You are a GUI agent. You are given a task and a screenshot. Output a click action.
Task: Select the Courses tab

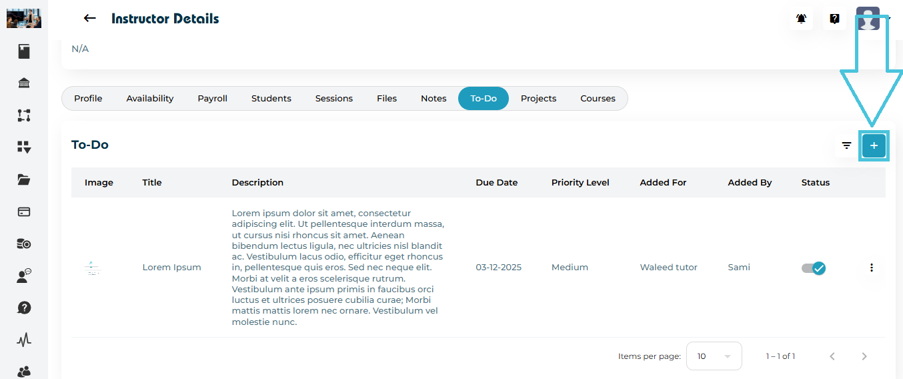tap(598, 98)
